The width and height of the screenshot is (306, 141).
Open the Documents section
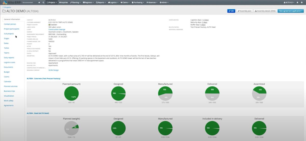[8, 67]
